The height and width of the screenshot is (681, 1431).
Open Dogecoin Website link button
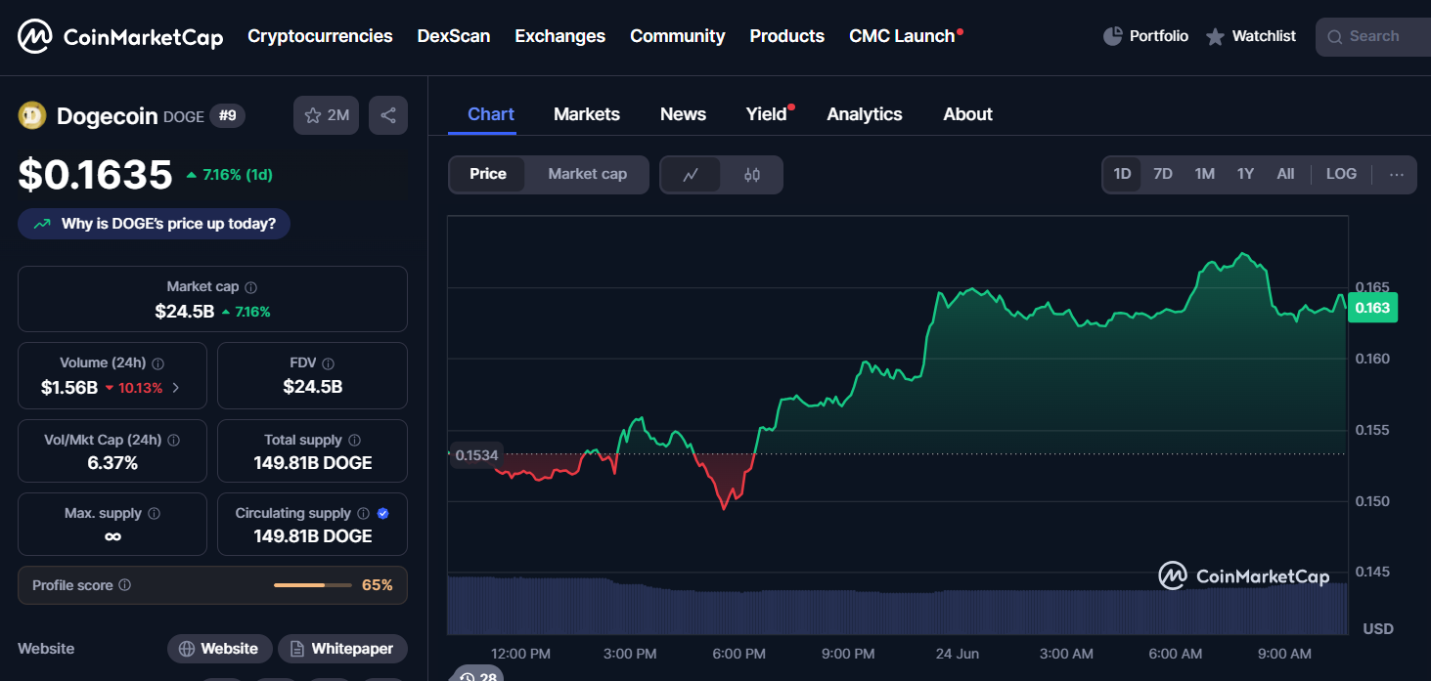(x=219, y=649)
